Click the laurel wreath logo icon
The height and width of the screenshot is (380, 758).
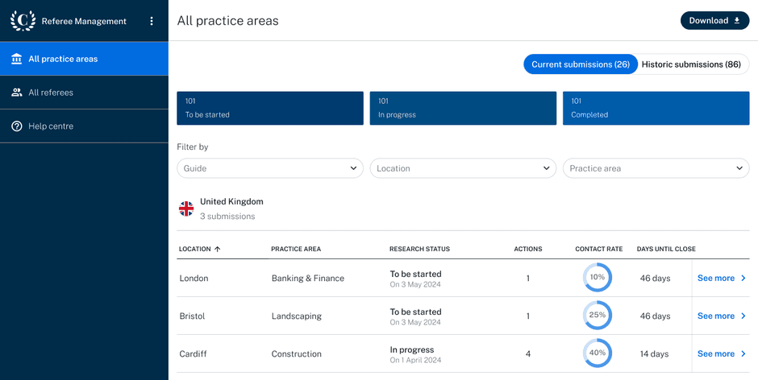pyautogui.click(x=23, y=21)
